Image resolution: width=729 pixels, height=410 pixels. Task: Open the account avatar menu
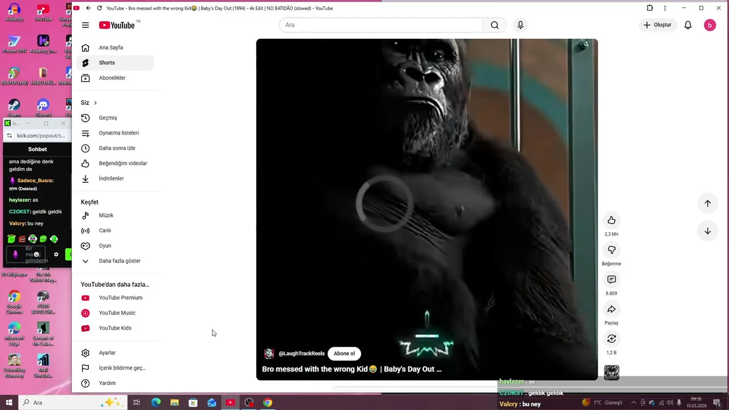click(x=710, y=25)
